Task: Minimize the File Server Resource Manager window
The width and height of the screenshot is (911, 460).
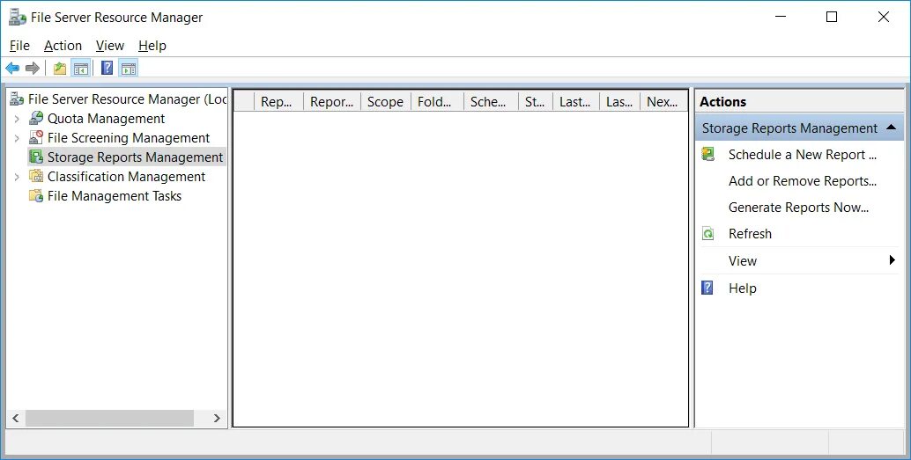Action: [781, 17]
